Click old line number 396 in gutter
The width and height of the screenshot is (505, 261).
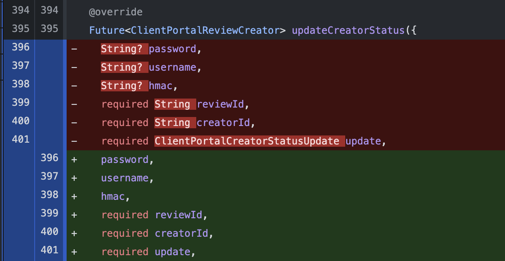(x=21, y=47)
